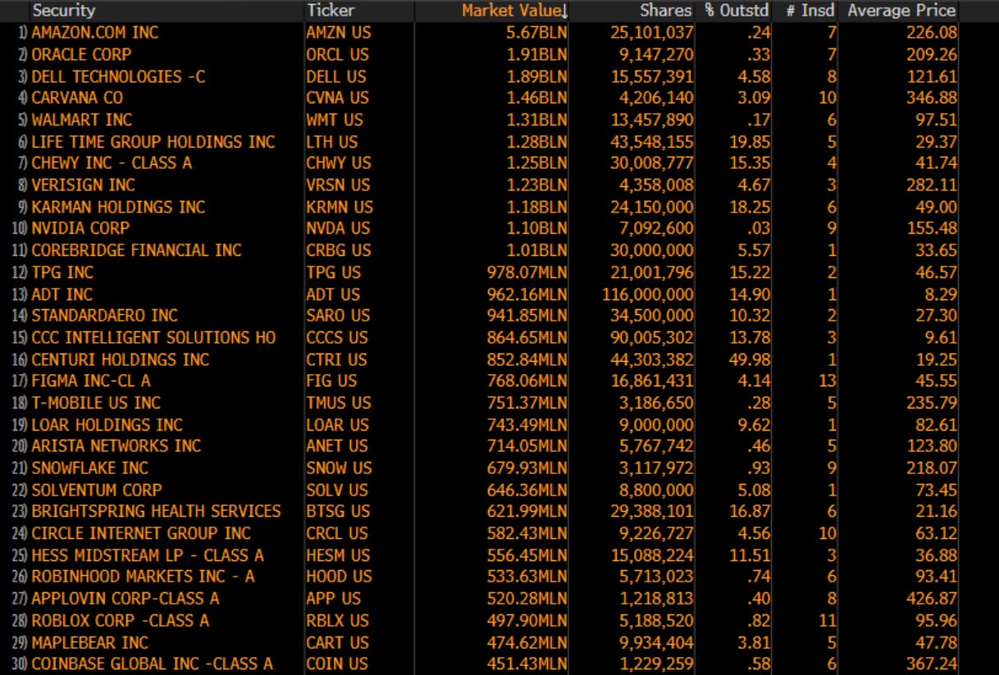Viewport: 999px width, 675px height.
Task: Click % outstanding value 19.85
Action: click(750, 141)
